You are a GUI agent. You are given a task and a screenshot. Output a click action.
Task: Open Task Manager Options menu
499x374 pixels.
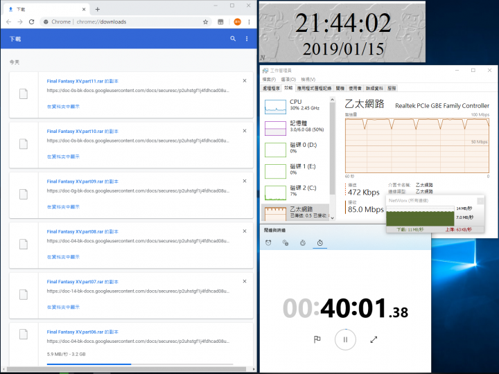tap(288, 80)
